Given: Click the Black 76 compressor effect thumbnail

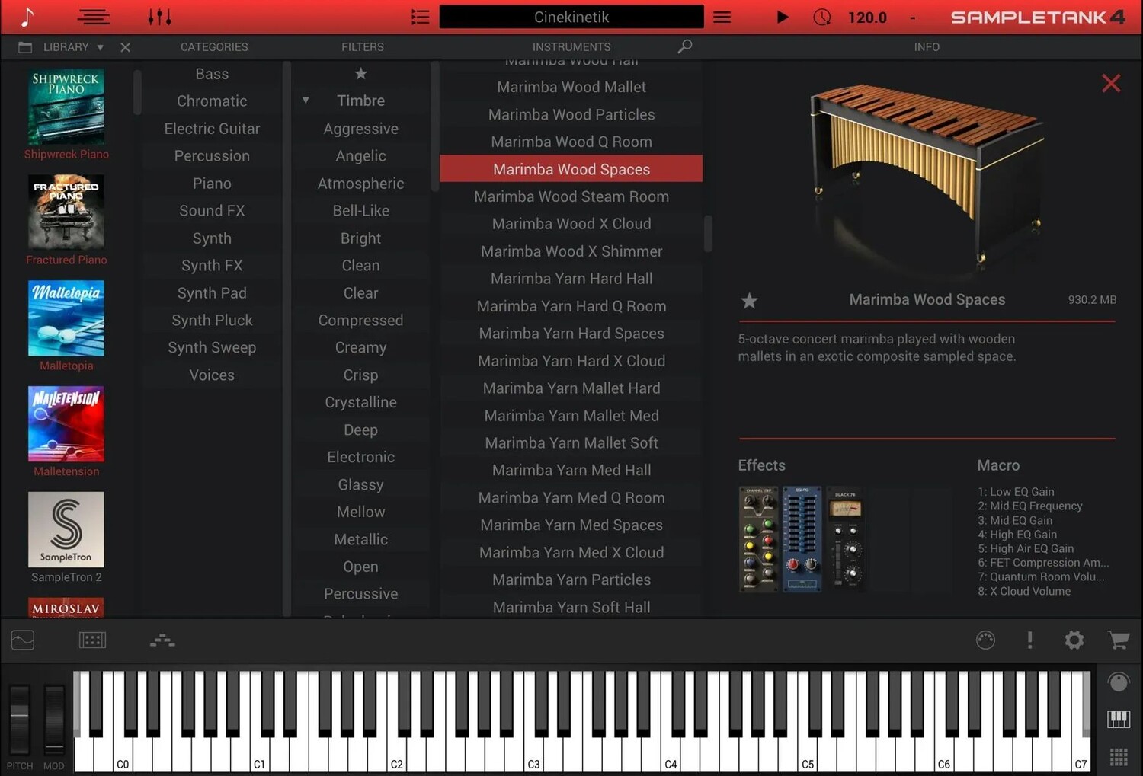Looking at the screenshot, I should click(846, 539).
